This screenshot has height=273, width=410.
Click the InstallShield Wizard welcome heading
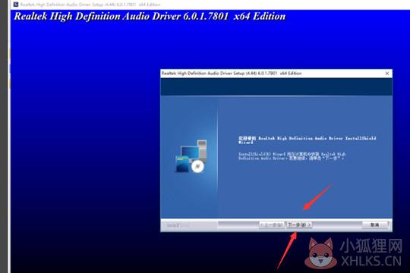307,140
